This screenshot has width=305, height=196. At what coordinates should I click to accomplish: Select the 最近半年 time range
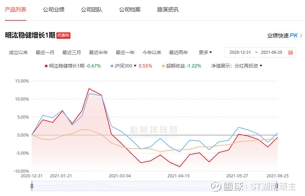[98, 53]
